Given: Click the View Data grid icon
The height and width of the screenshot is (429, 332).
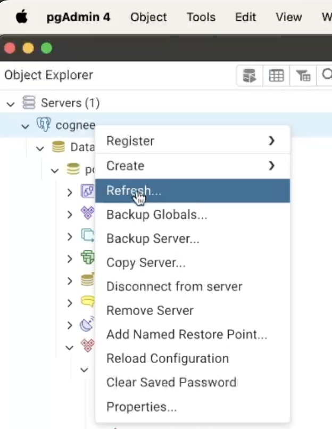Looking at the screenshot, I should tap(276, 76).
